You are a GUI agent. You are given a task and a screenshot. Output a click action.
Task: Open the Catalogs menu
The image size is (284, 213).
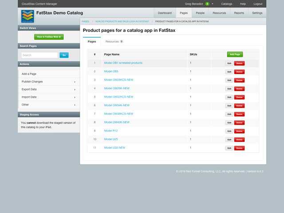click(227, 4)
